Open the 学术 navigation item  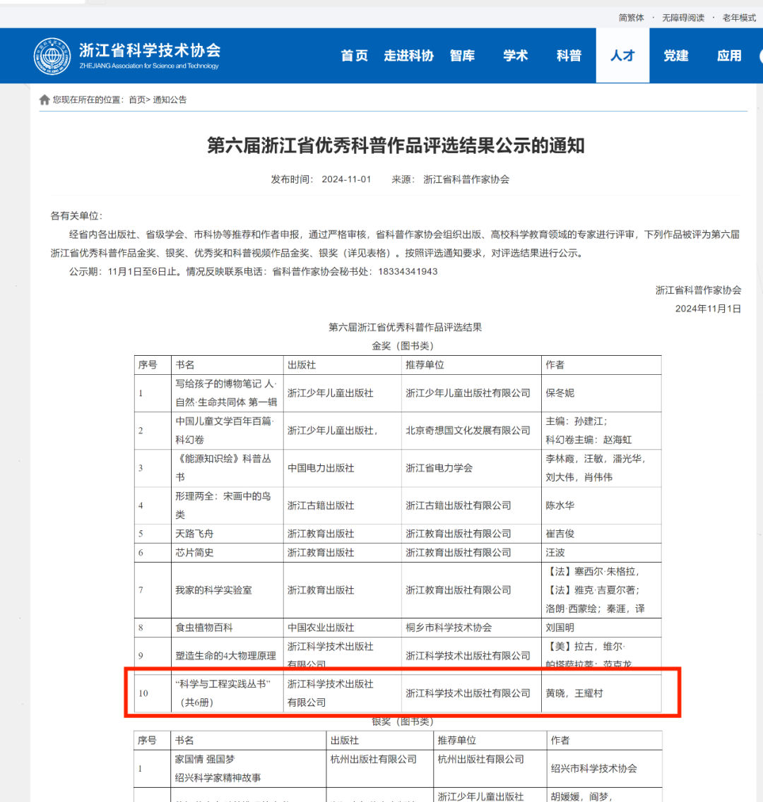tap(515, 55)
